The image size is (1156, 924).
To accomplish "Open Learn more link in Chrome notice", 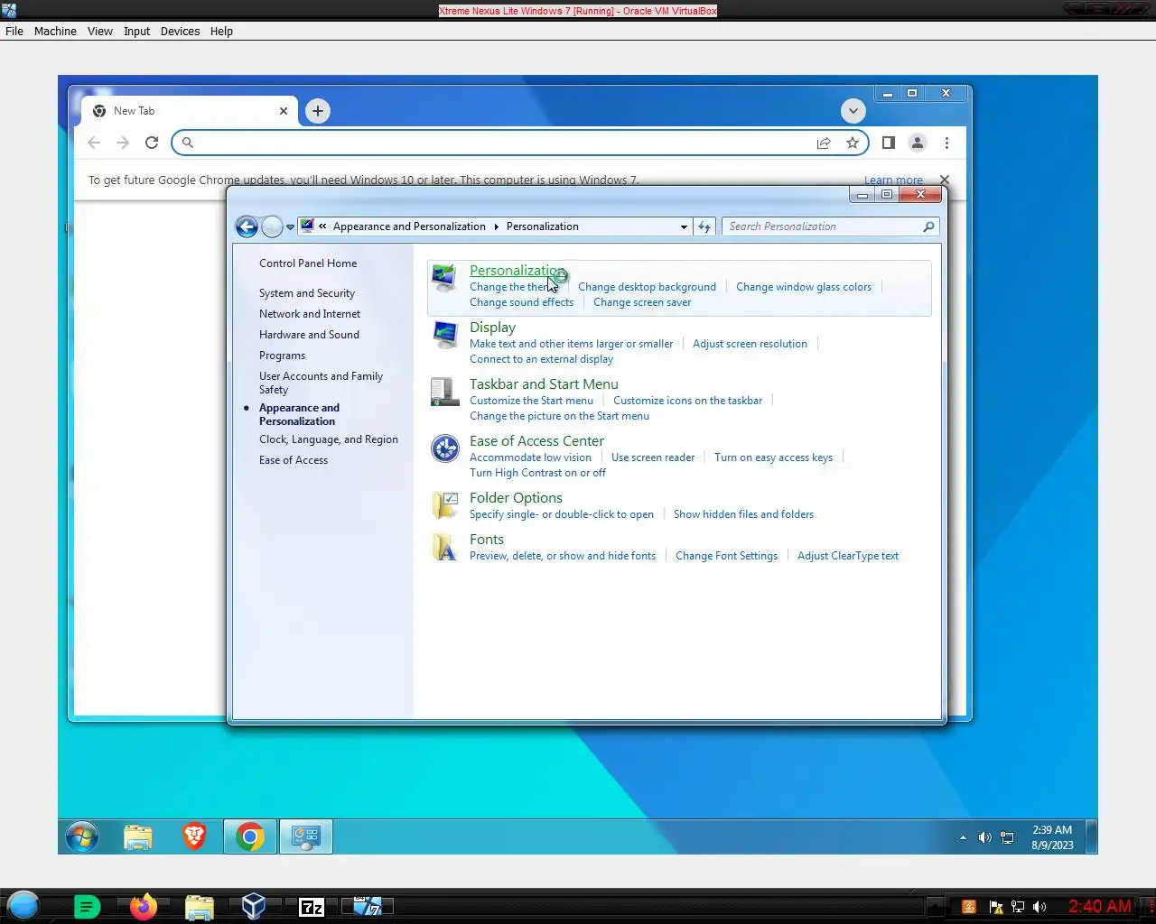I will point(893,180).
